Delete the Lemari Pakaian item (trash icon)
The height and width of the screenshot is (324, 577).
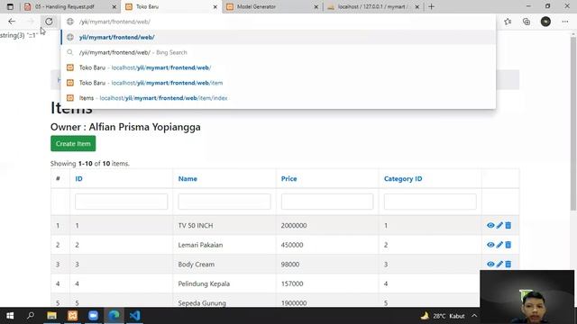(508, 245)
